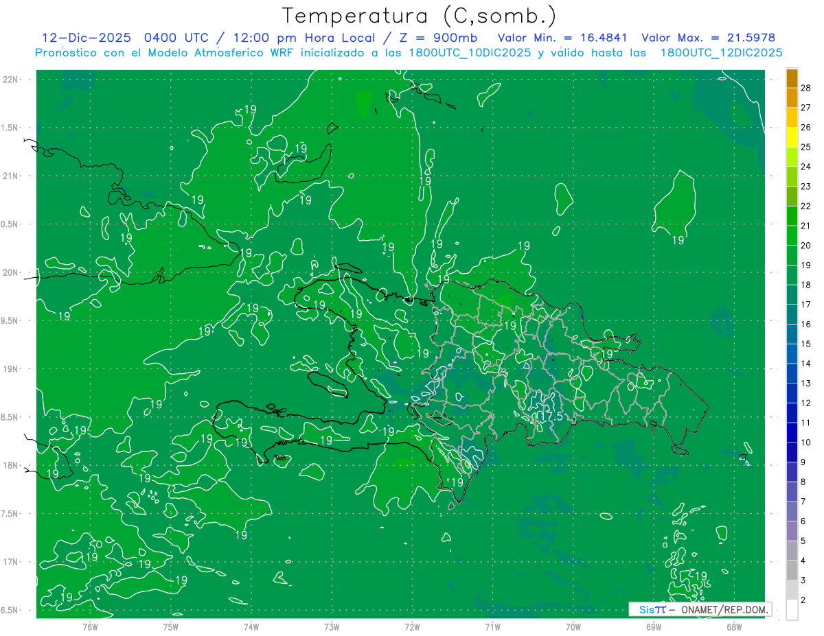Click colorbar value label '28'
The image size is (824, 636).
pyautogui.click(x=806, y=87)
